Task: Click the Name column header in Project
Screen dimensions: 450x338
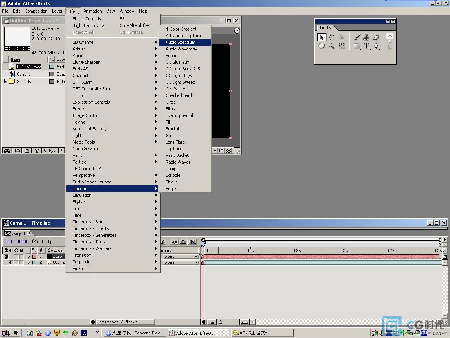Action: 29,59
